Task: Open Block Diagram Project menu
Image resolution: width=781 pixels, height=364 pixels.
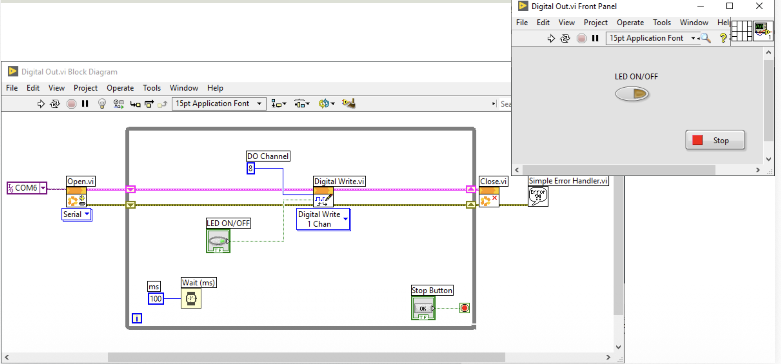Action: [85, 88]
